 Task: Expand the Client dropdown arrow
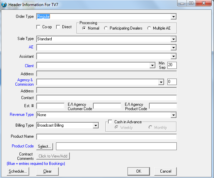pyautogui.click(x=152, y=65)
